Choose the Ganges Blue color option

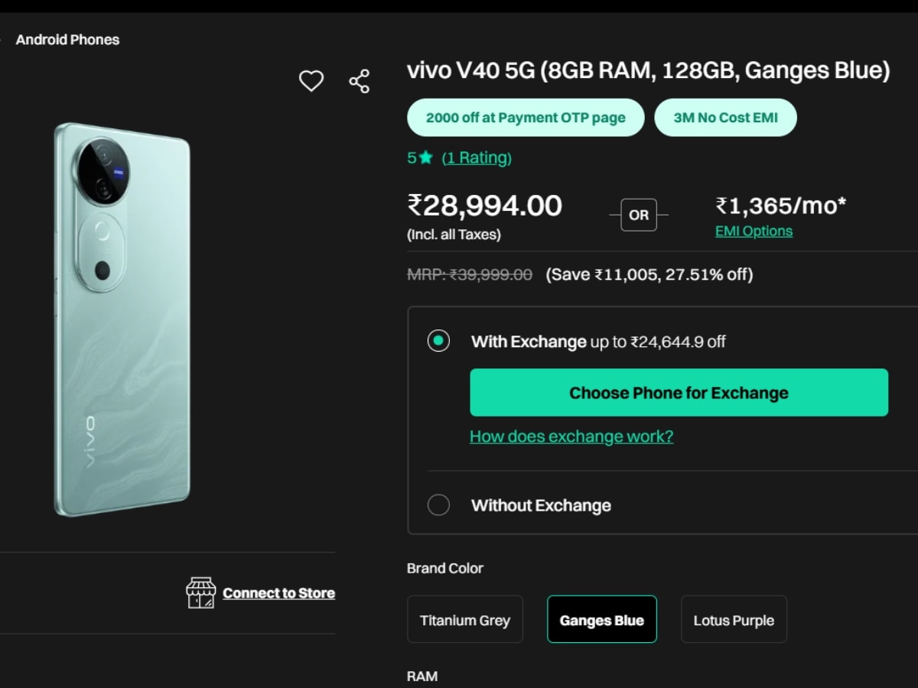click(602, 620)
